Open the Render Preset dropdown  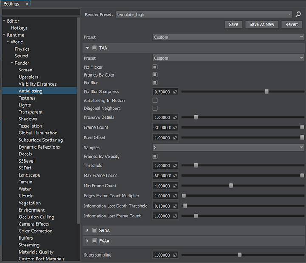(x=204, y=14)
